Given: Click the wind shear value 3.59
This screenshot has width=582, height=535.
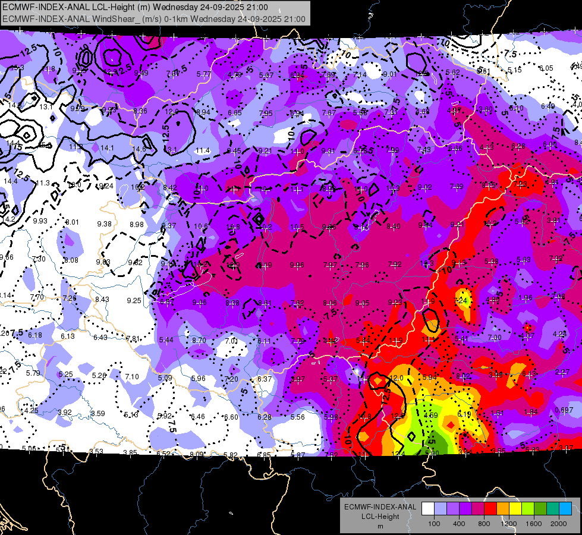Looking at the screenshot, I should (98, 413).
